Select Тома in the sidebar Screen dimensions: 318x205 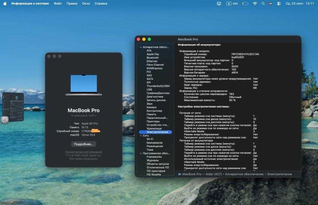150,150
